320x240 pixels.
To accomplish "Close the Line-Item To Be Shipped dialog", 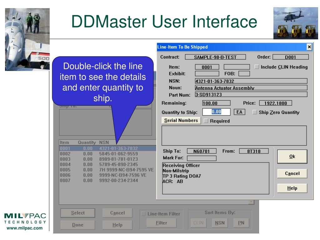I will click(309, 47).
